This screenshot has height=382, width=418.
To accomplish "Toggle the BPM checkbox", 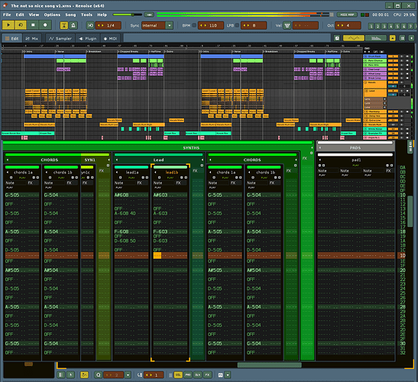I will click(x=194, y=25).
